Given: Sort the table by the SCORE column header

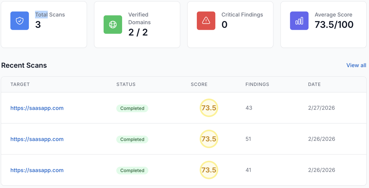Looking at the screenshot, I should coord(199,84).
